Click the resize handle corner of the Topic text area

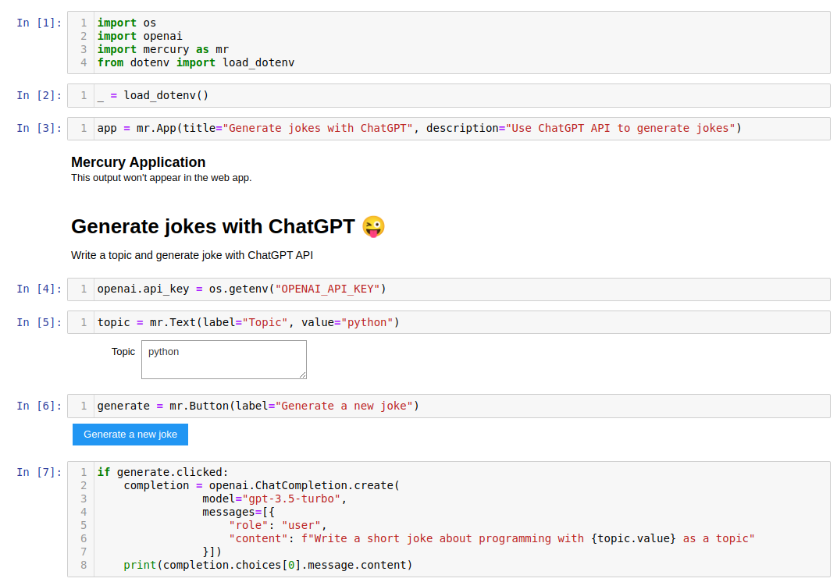303,375
